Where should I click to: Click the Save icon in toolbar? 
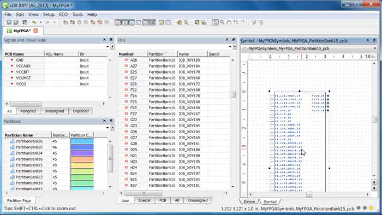click(9, 22)
